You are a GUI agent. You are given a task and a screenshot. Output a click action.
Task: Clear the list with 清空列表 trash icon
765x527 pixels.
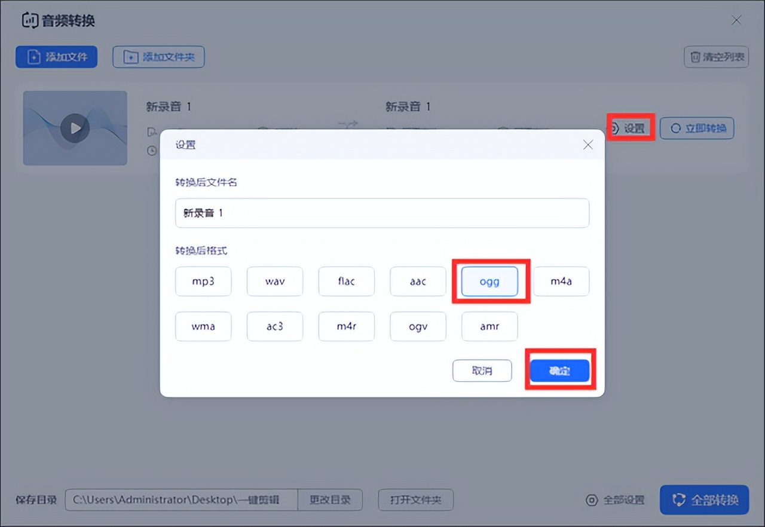[696, 57]
